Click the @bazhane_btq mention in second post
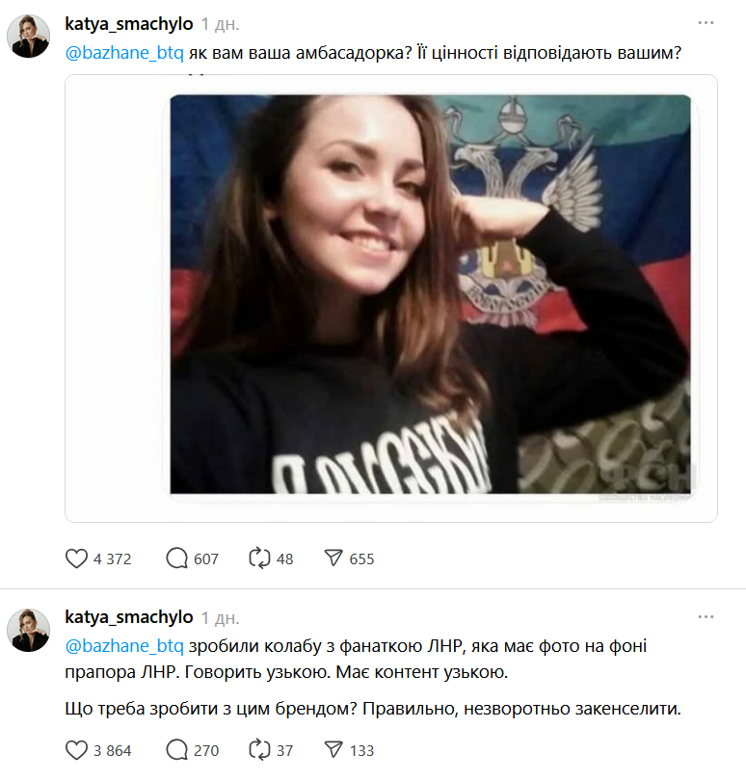This screenshot has height=780, width=746. [117, 644]
